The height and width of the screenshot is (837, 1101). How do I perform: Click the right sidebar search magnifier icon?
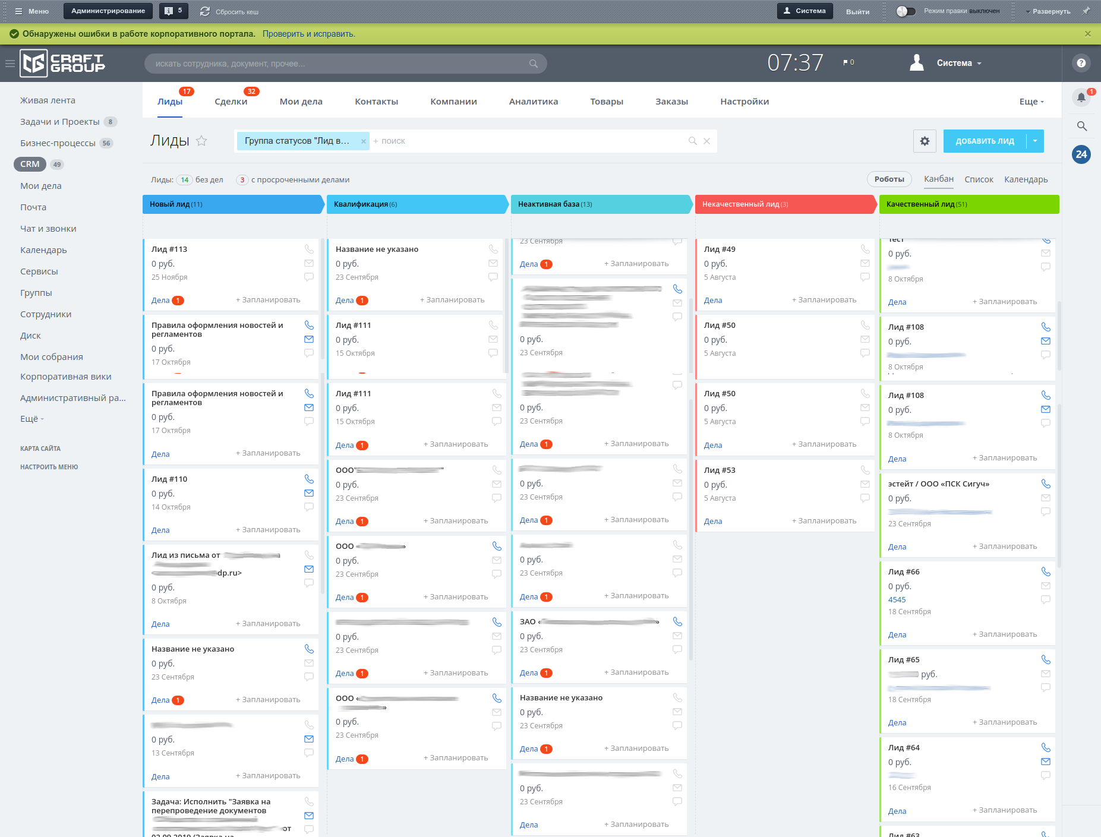click(1081, 126)
